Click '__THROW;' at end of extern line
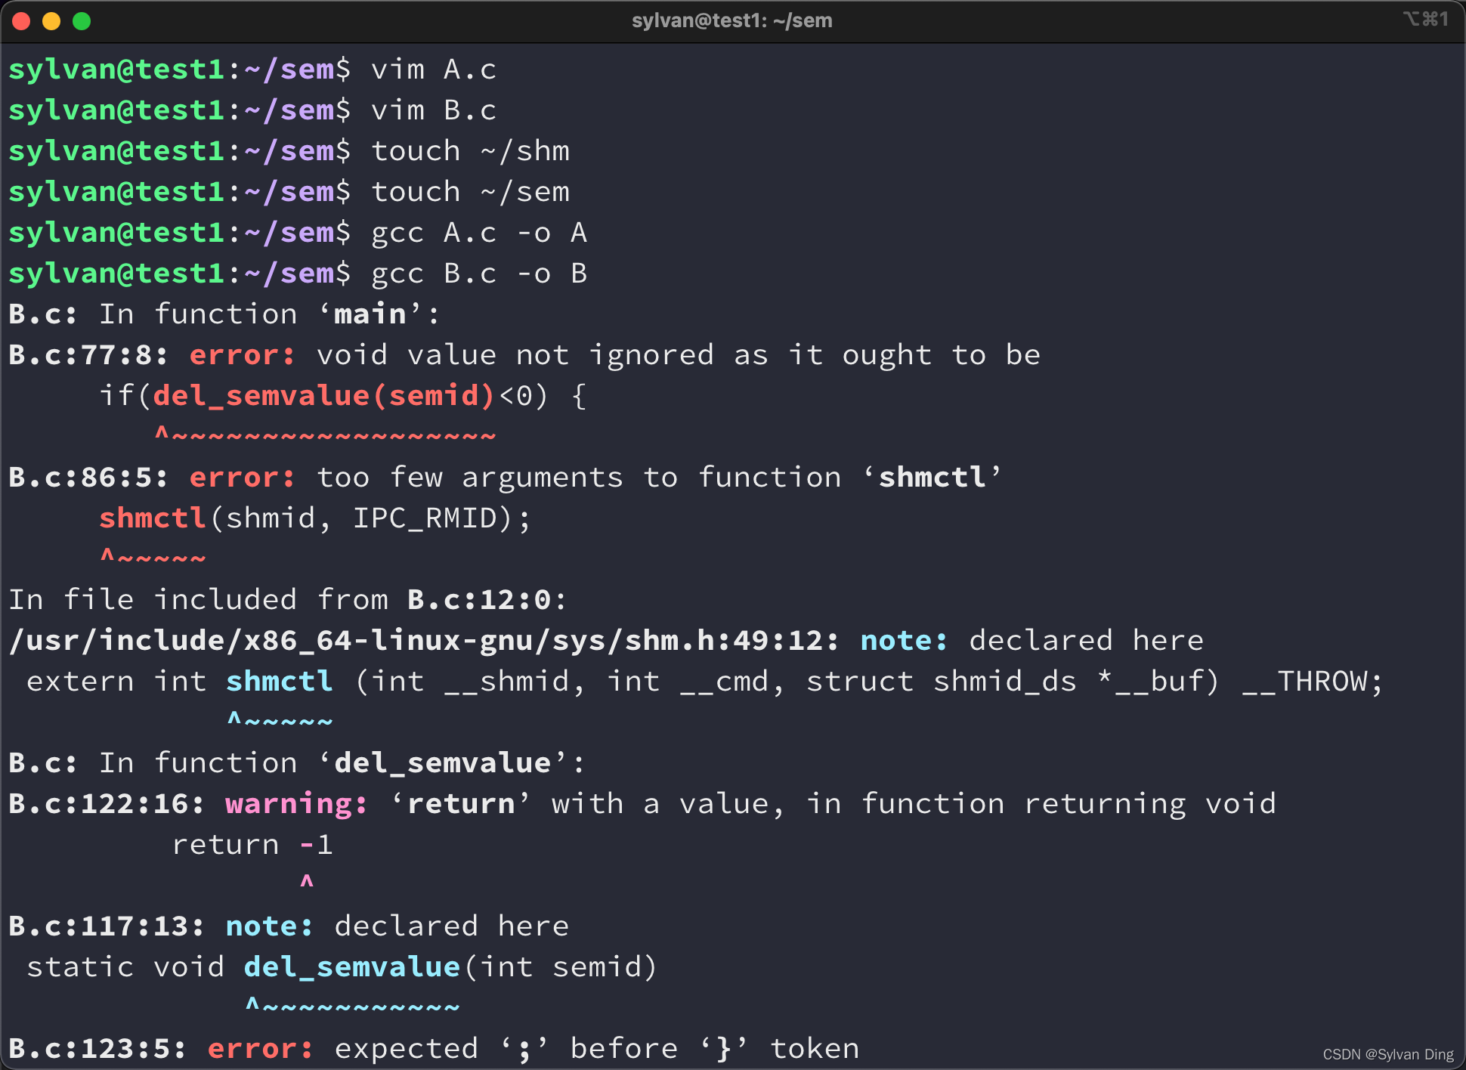Screen dimensions: 1466x1070 [1313, 682]
